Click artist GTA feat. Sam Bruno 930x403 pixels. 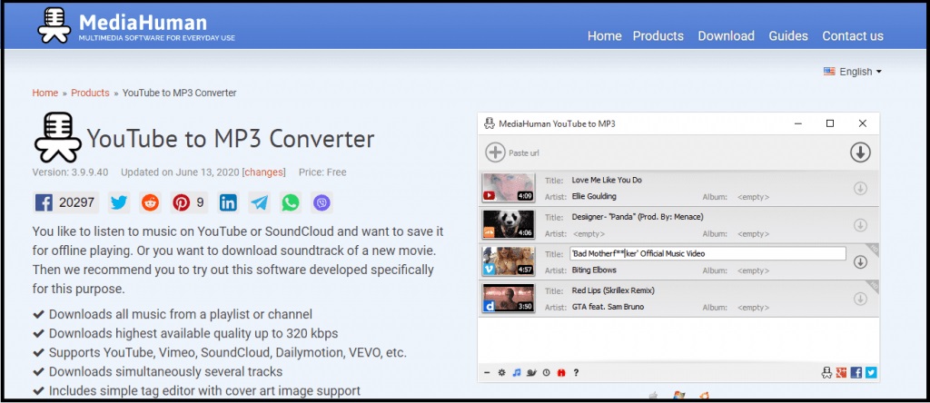608,307
